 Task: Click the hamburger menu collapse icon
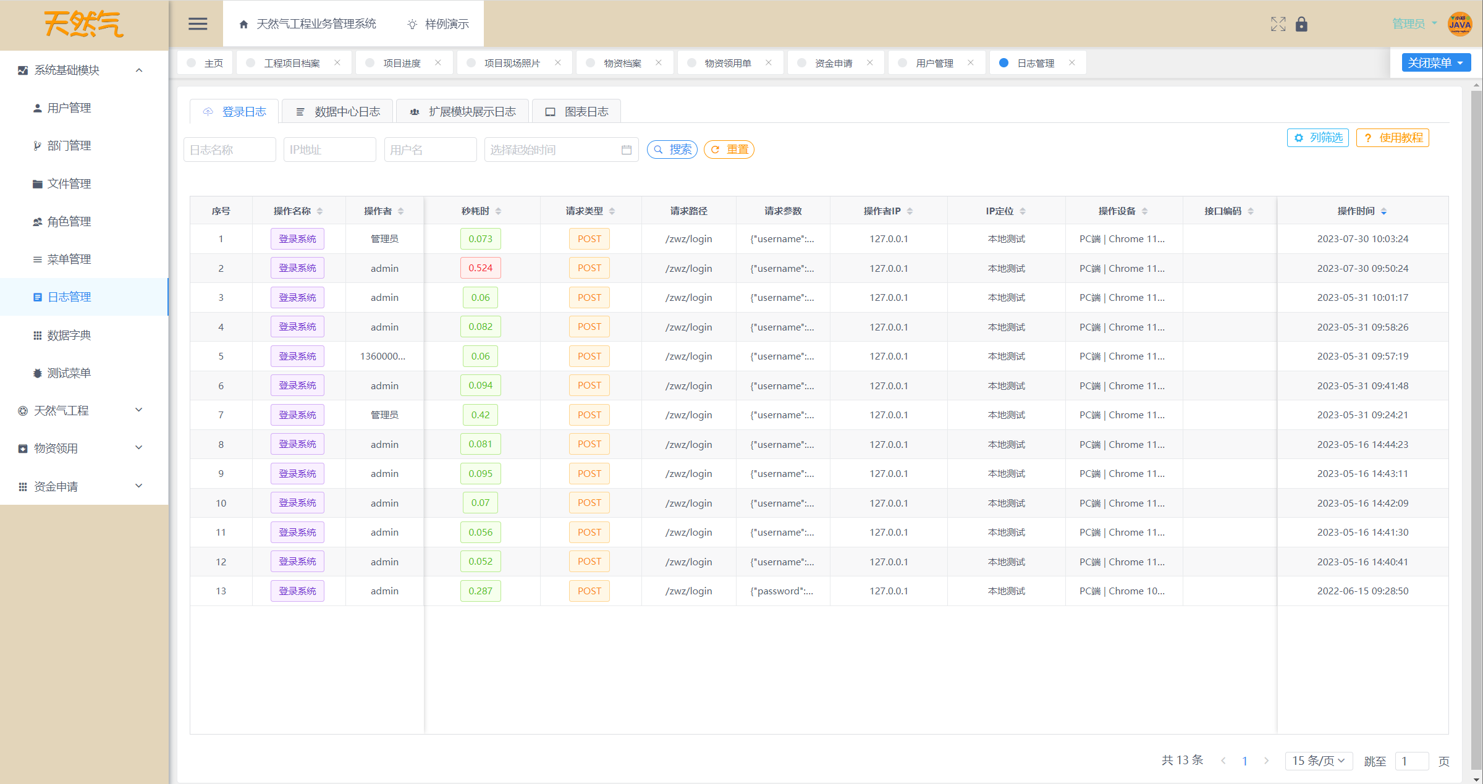coord(198,24)
